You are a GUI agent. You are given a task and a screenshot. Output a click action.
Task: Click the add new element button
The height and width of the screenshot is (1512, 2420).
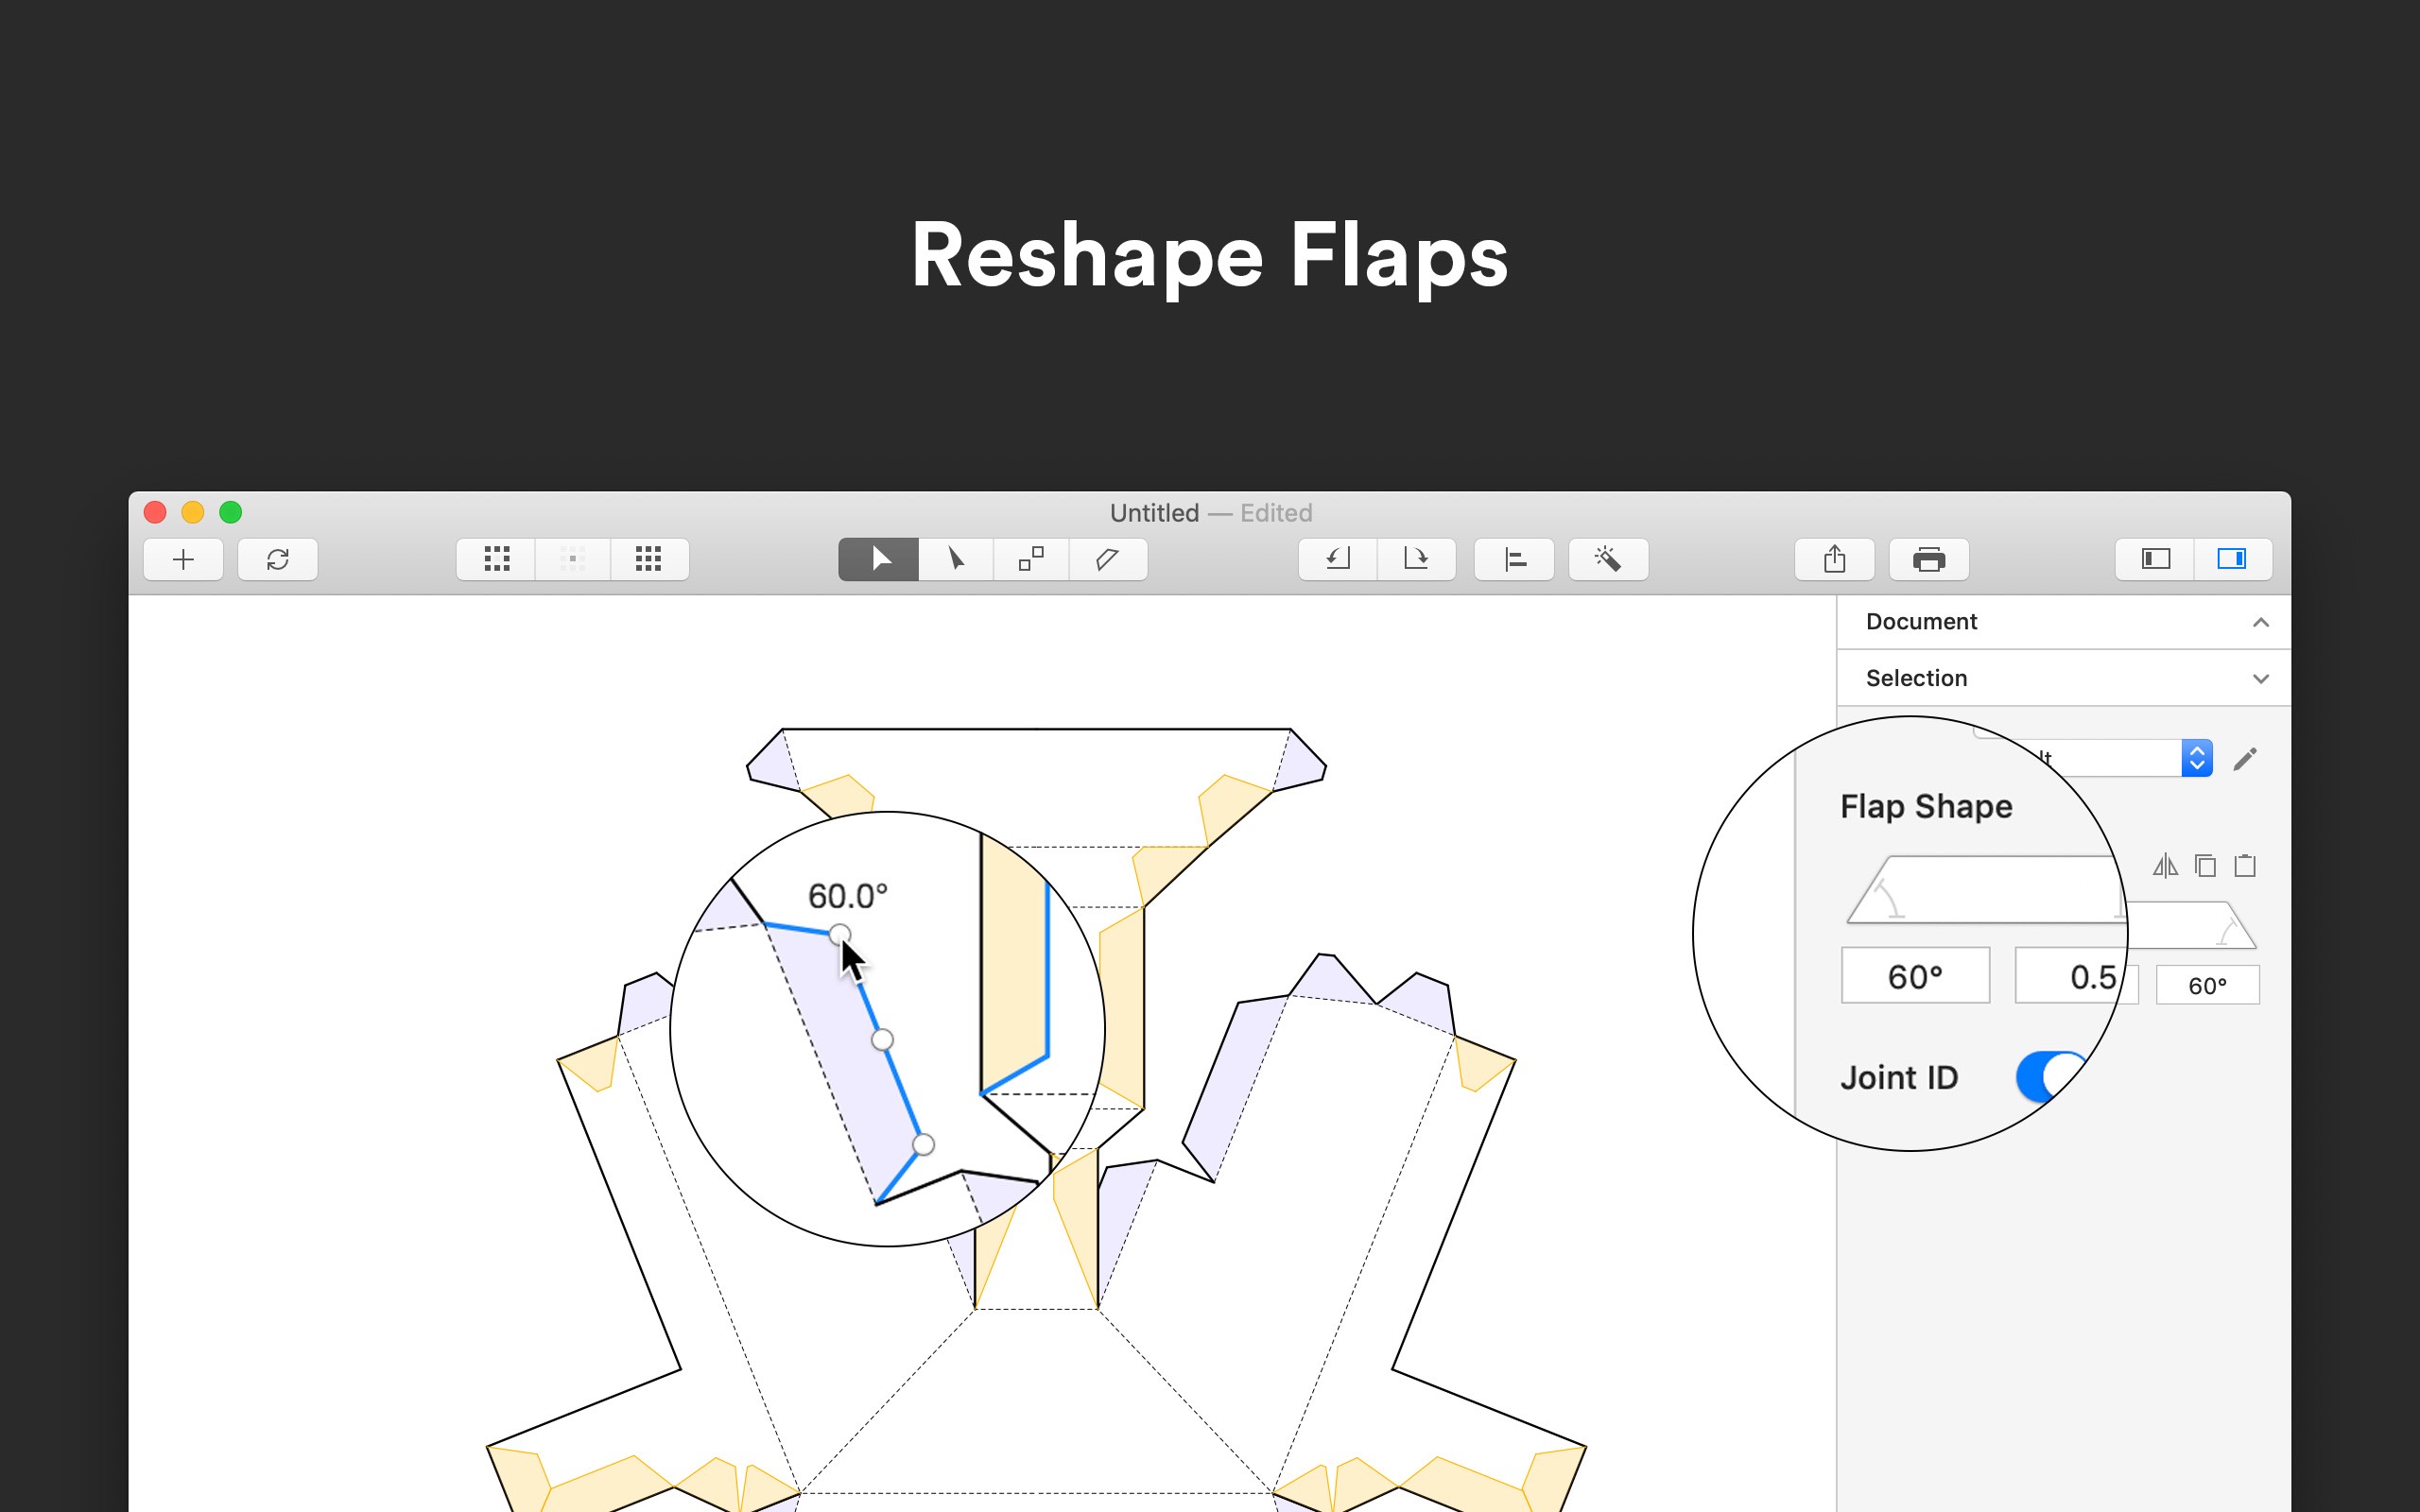[183, 559]
